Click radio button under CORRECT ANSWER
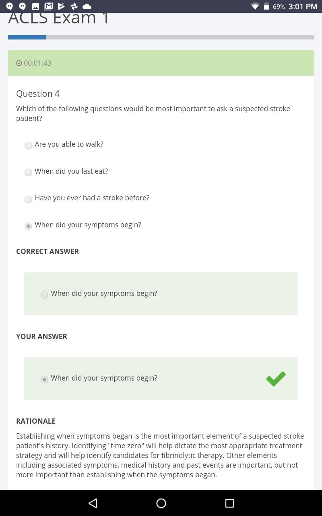 pos(44,295)
